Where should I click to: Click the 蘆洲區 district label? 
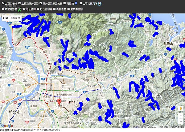(20, 69)
